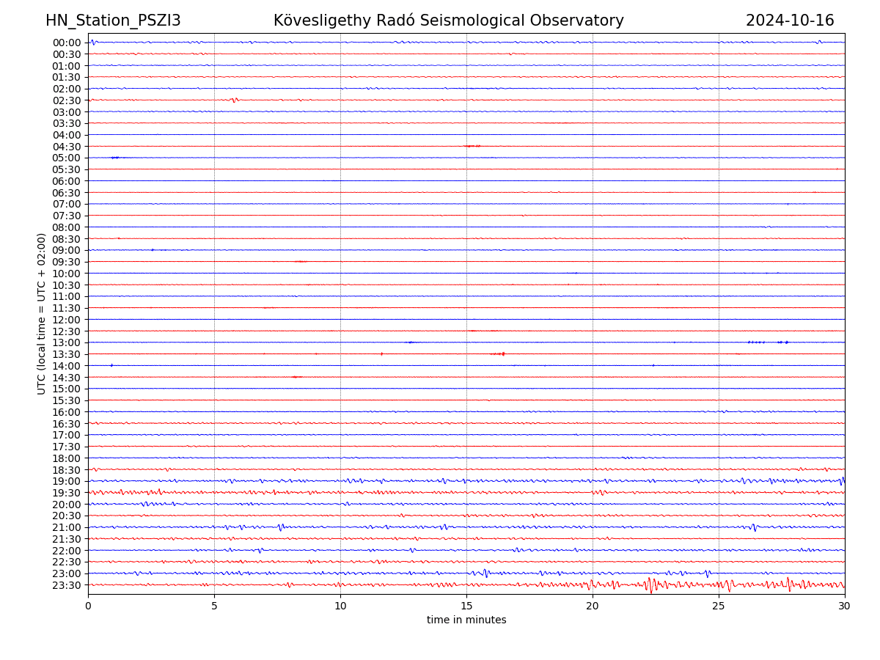Click the Kövesligethy Radó Seismological Observatory title
This screenshot has height=660, width=880.
448,21
